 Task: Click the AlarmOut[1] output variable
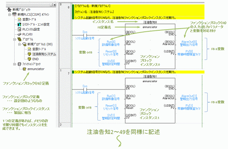coord(189,98)
